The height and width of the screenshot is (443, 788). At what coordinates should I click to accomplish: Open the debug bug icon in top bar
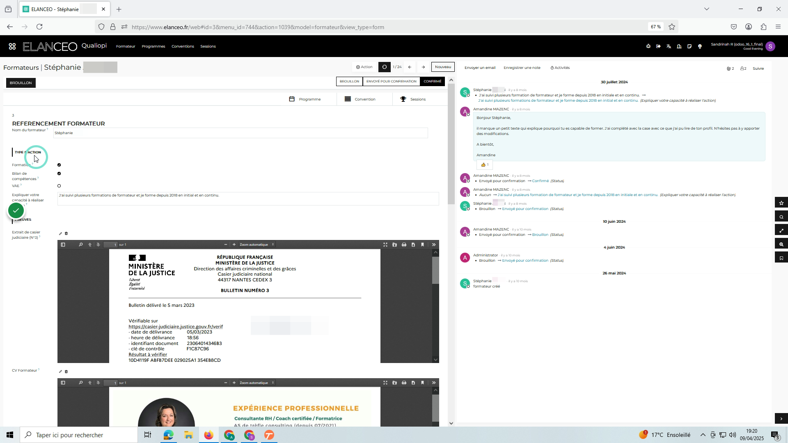click(x=648, y=46)
